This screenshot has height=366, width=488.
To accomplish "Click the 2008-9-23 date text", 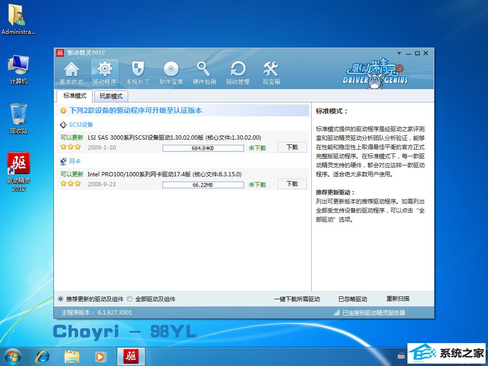I will pos(102,184).
